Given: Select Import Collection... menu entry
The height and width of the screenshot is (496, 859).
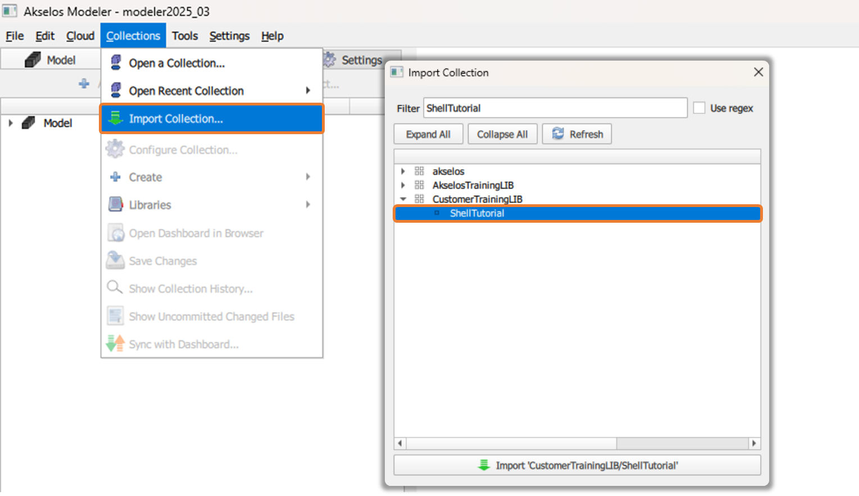Looking at the screenshot, I should tap(212, 118).
